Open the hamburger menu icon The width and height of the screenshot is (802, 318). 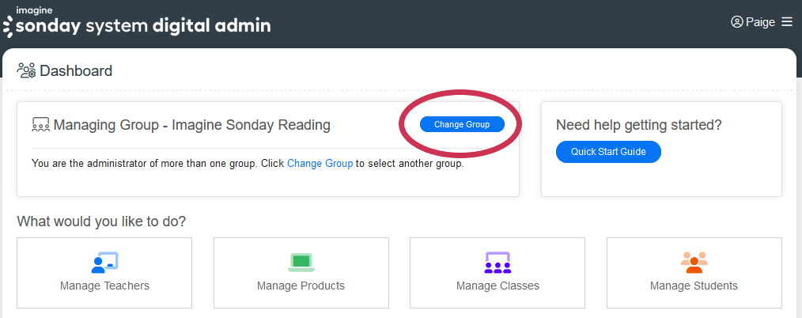[x=786, y=22]
